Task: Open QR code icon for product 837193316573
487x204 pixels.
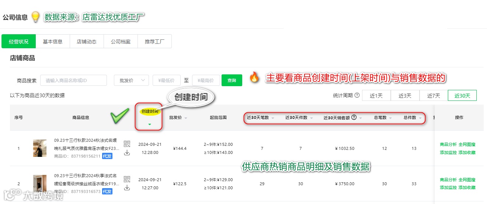Action: pos(127,179)
